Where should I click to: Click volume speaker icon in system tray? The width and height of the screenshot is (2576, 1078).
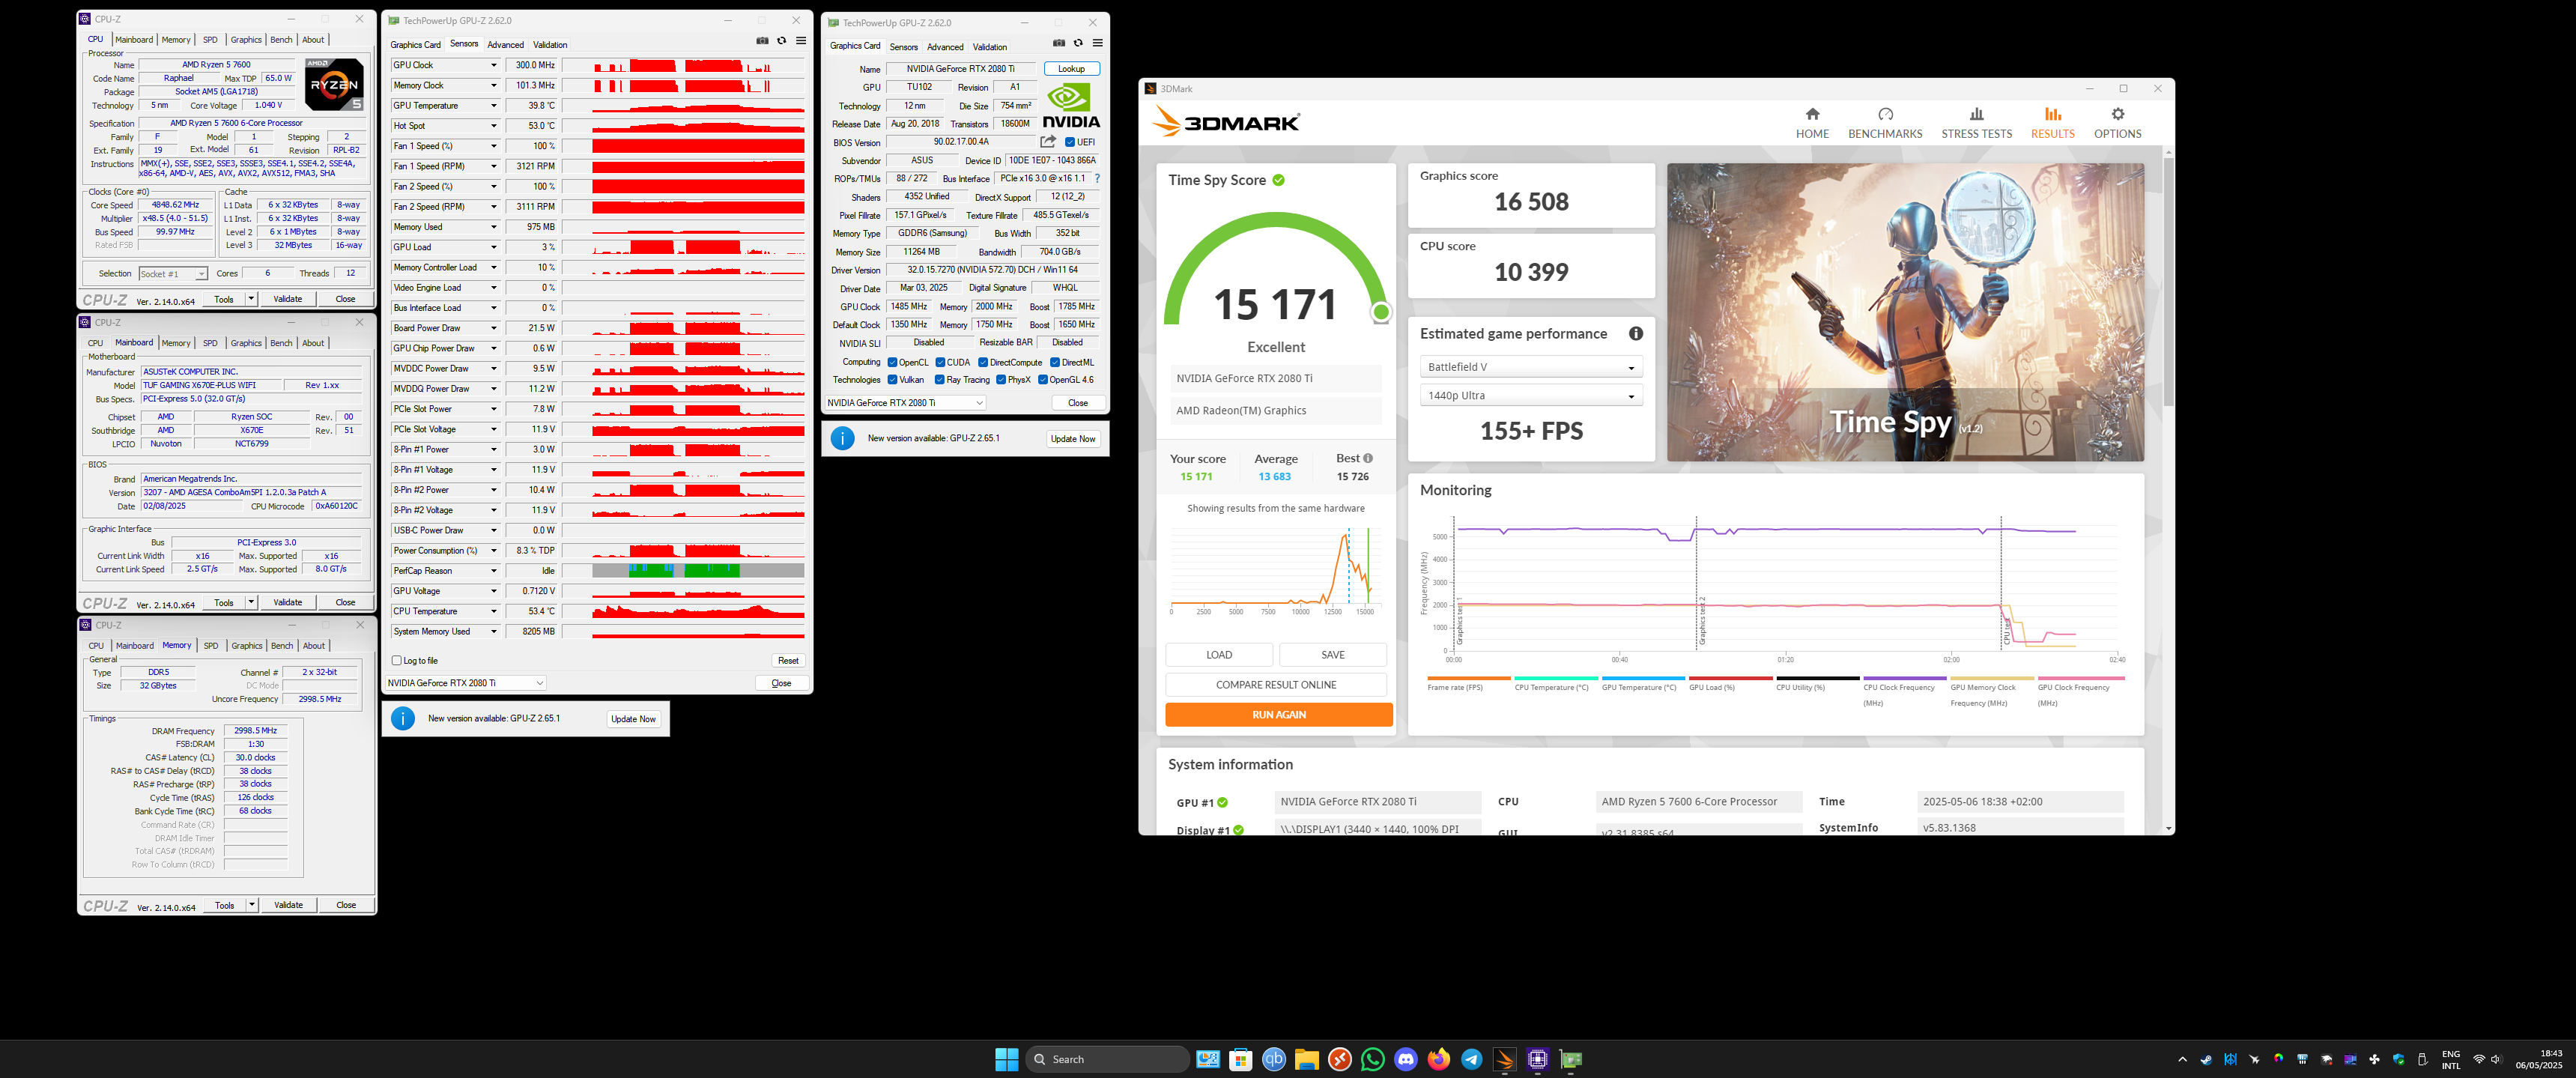click(x=2496, y=1059)
